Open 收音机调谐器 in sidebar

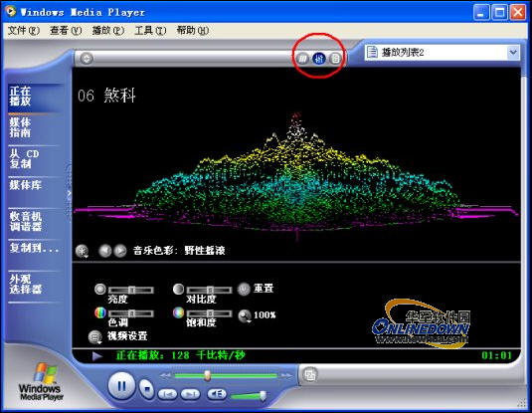(35, 222)
